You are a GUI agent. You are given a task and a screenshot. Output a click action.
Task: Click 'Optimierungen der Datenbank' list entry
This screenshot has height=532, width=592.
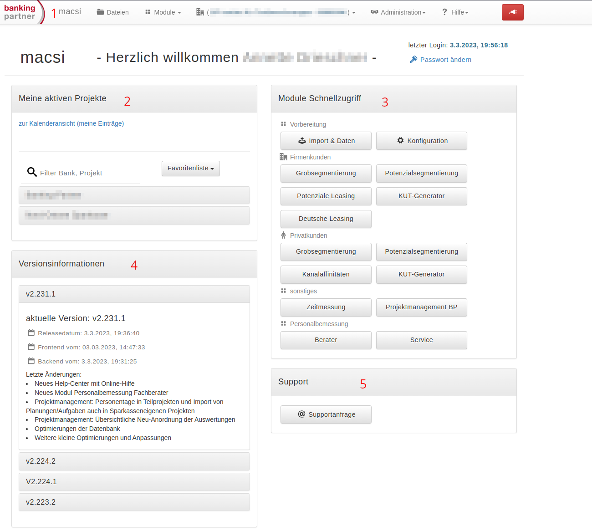click(77, 429)
